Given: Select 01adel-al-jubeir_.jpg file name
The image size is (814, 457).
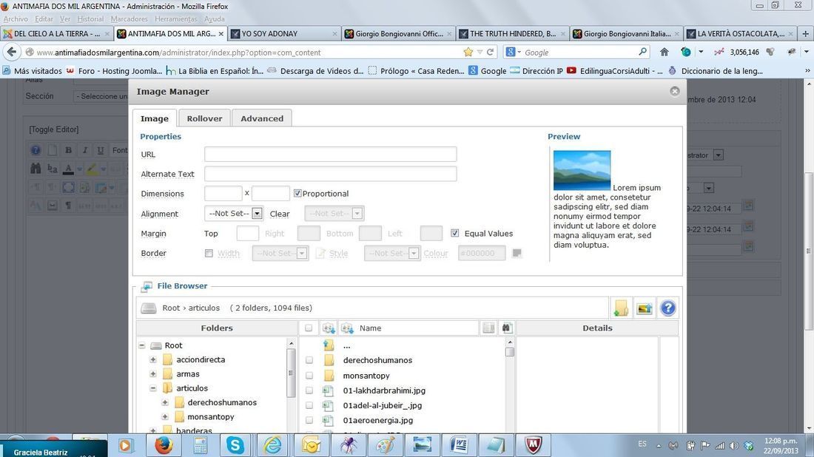Looking at the screenshot, I should tap(383, 405).
